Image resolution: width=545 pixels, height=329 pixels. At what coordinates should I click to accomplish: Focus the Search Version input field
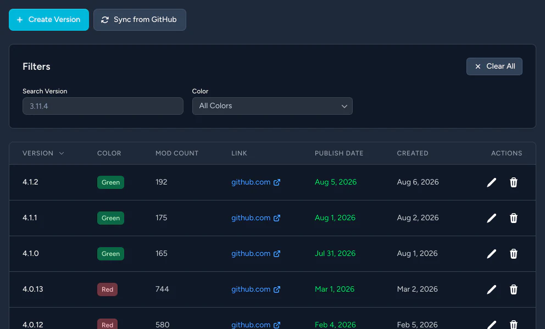(103, 106)
